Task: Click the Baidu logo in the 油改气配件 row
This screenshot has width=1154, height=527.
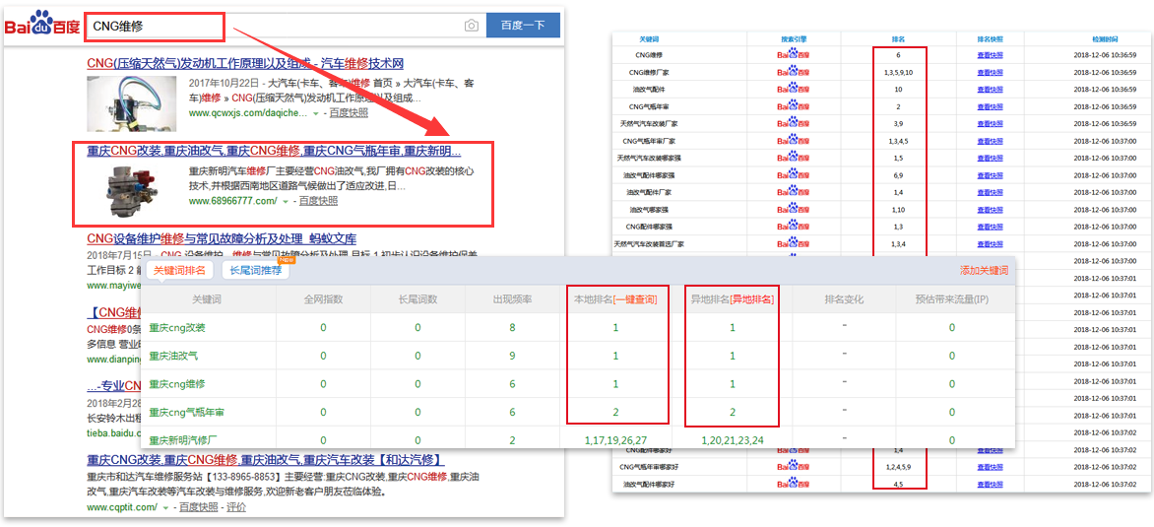Action: click(x=794, y=89)
